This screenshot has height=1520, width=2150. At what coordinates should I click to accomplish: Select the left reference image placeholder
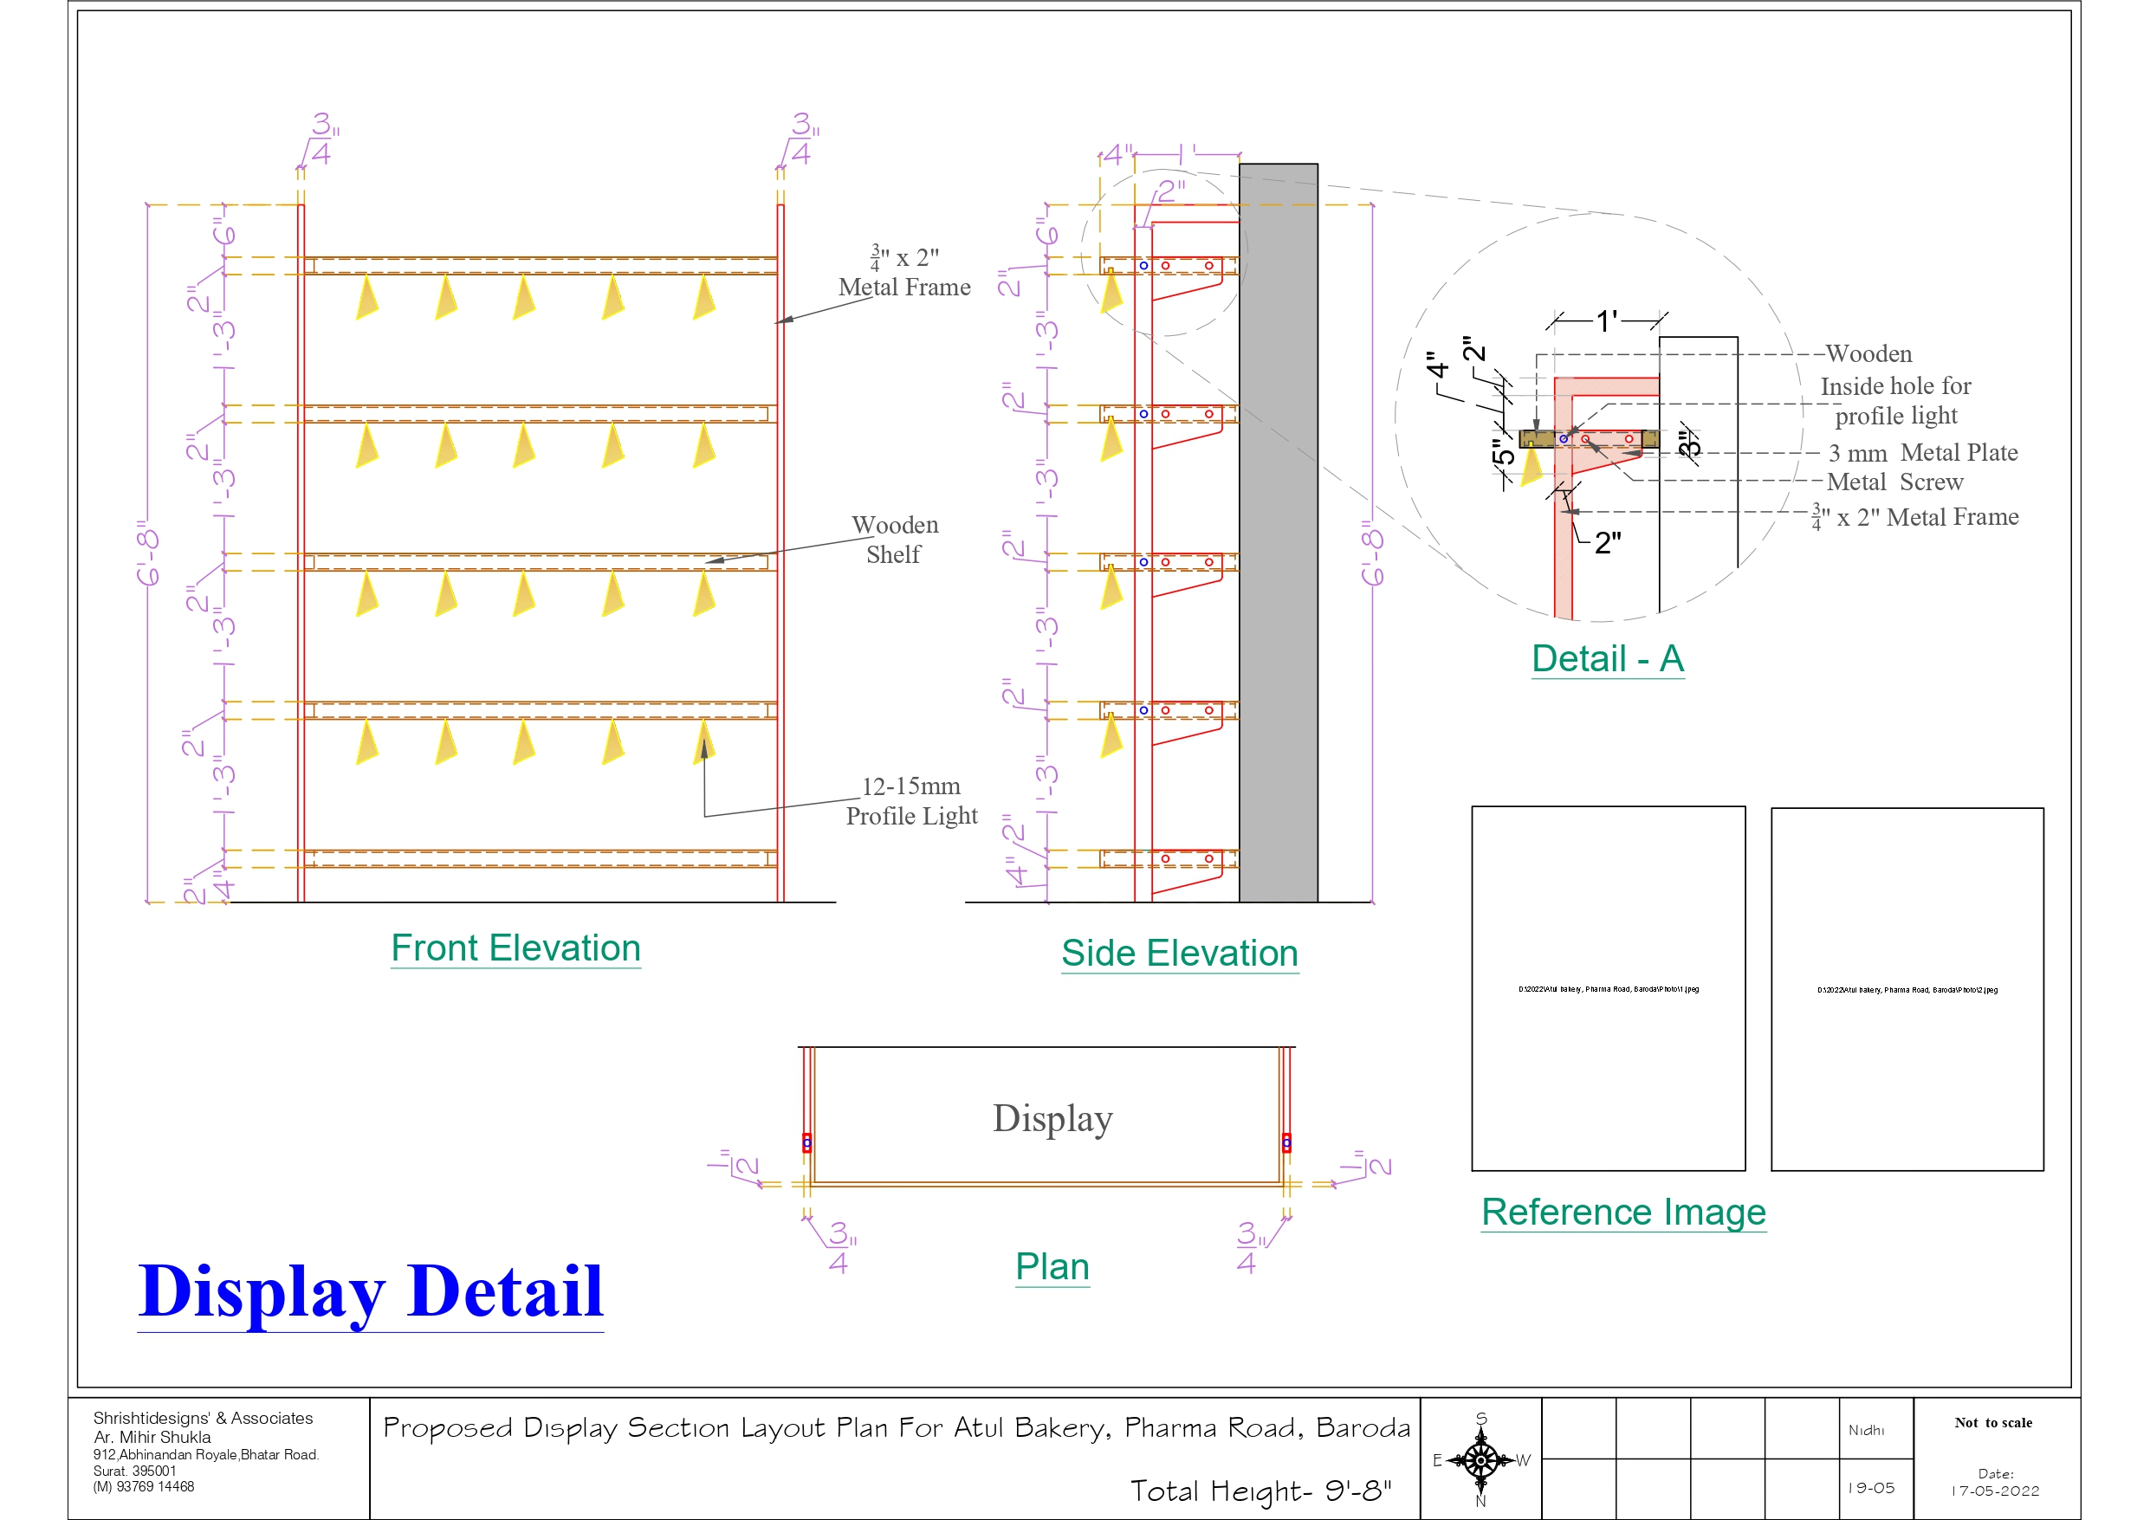click(1608, 988)
